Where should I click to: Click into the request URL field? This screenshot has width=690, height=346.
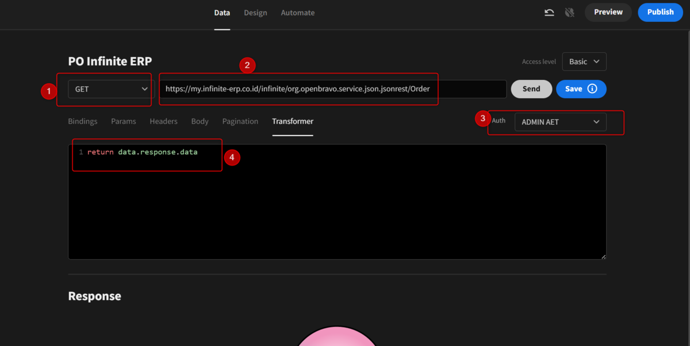click(332, 89)
